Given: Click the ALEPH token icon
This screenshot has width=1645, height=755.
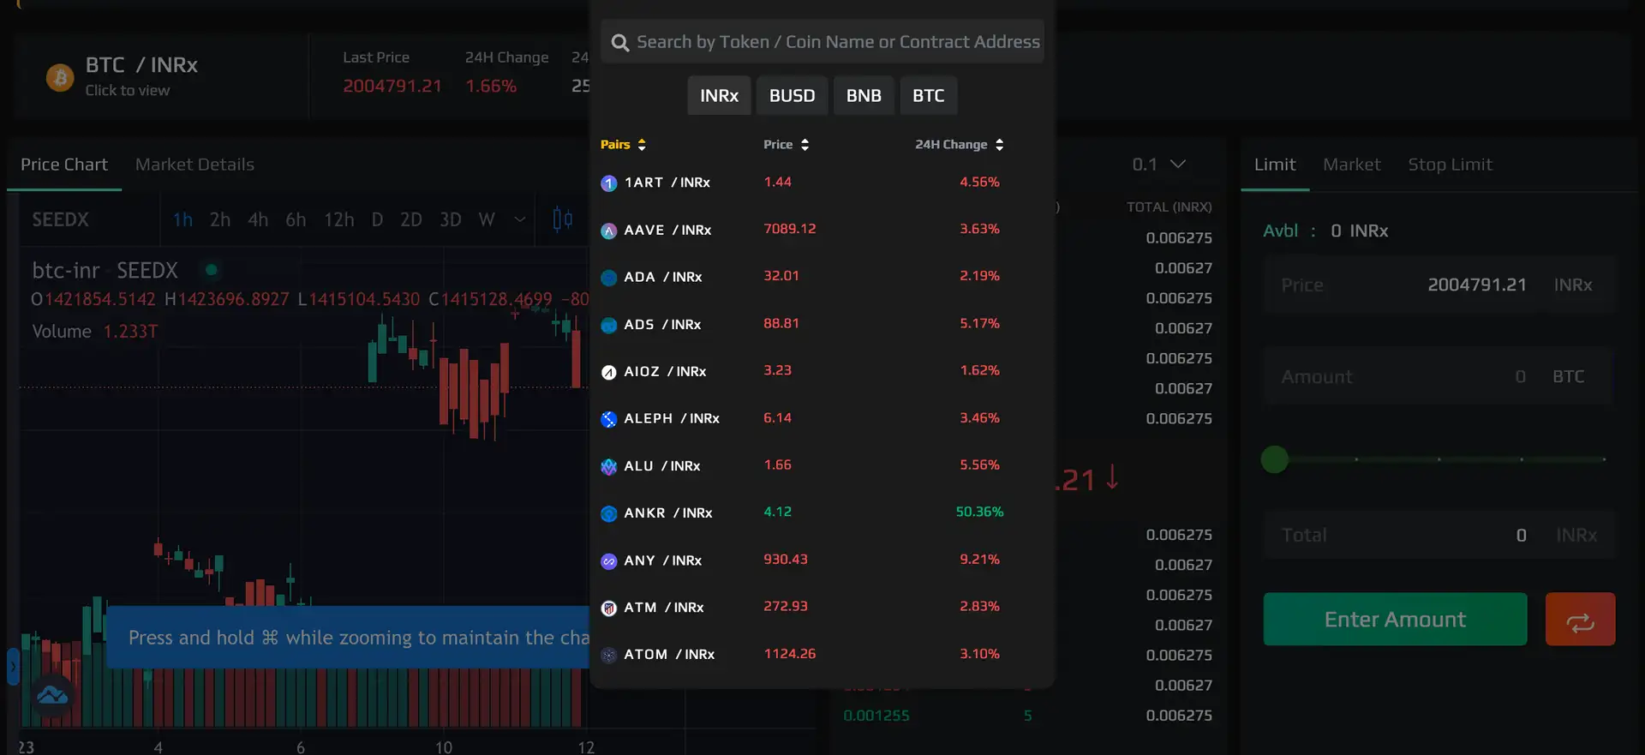Looking at the screenshot, I should (608, 419).
